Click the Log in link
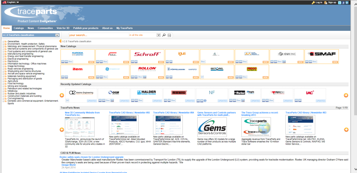The width and height of the screenshot is (357, 173). click(x=319, y=2)
